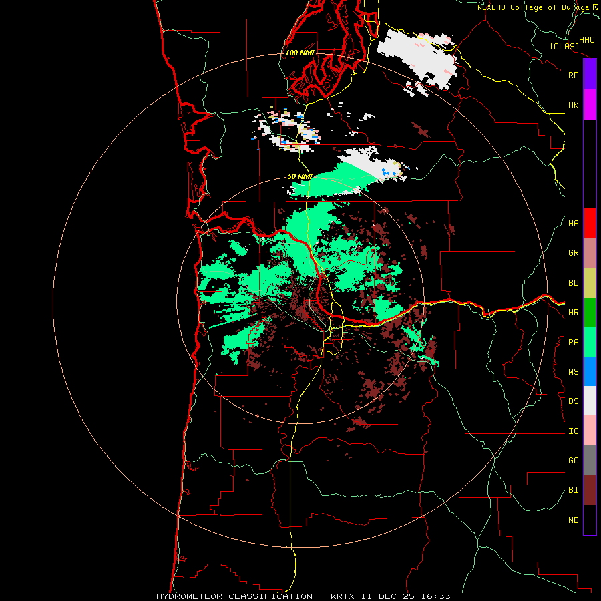Click the DS white legend swatch
This screenshot has height=601, width=601.
click(590, 401)
